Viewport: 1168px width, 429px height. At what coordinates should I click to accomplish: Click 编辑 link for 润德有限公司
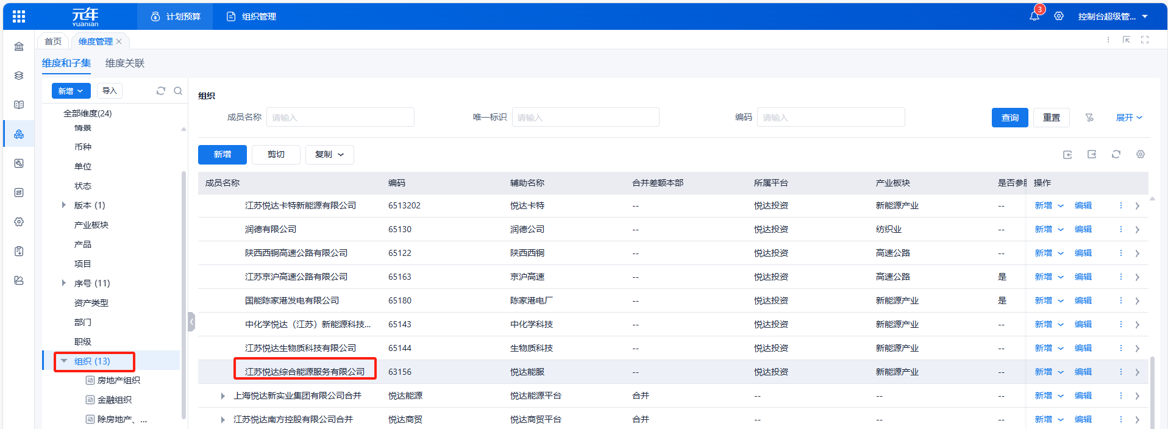1083,230
